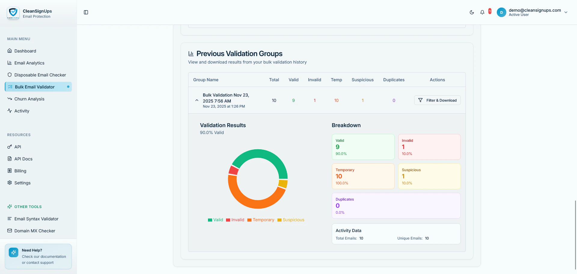Screen dimensions: 577x274
Task: Click the '90.0% Valid' text
Action: coord(212,133)
